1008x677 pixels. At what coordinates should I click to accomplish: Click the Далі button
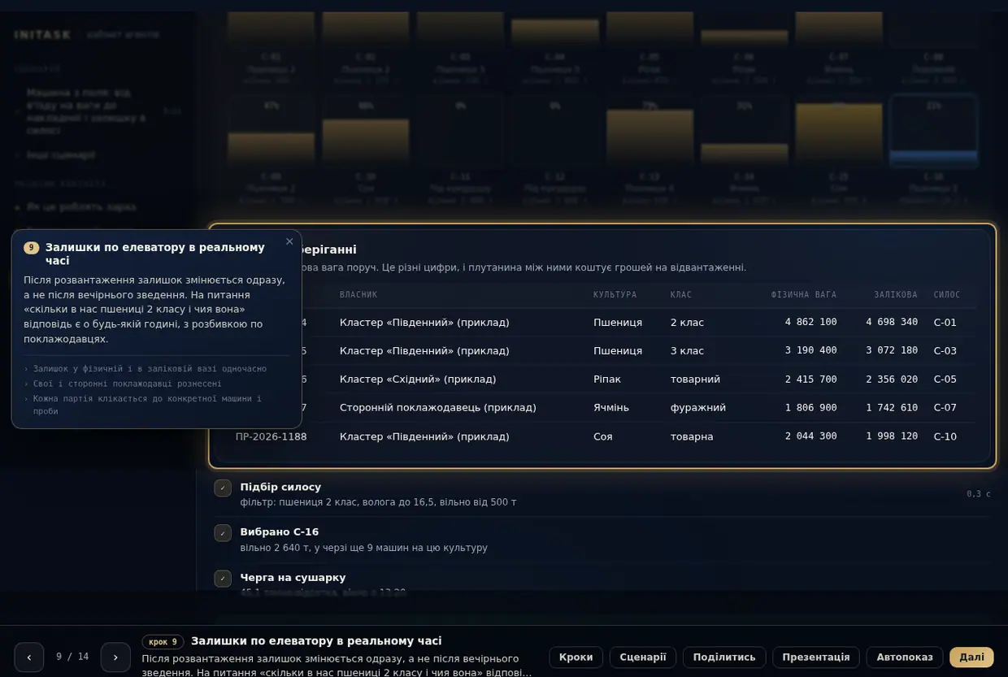[971, 657]
